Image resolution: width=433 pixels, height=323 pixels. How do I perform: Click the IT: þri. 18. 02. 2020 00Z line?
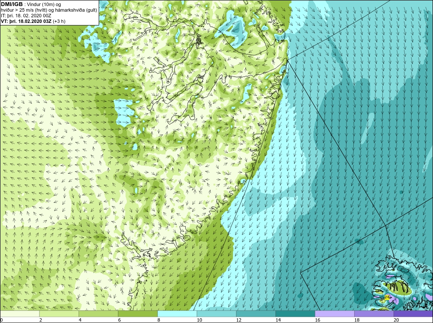(x=26, y=16)
